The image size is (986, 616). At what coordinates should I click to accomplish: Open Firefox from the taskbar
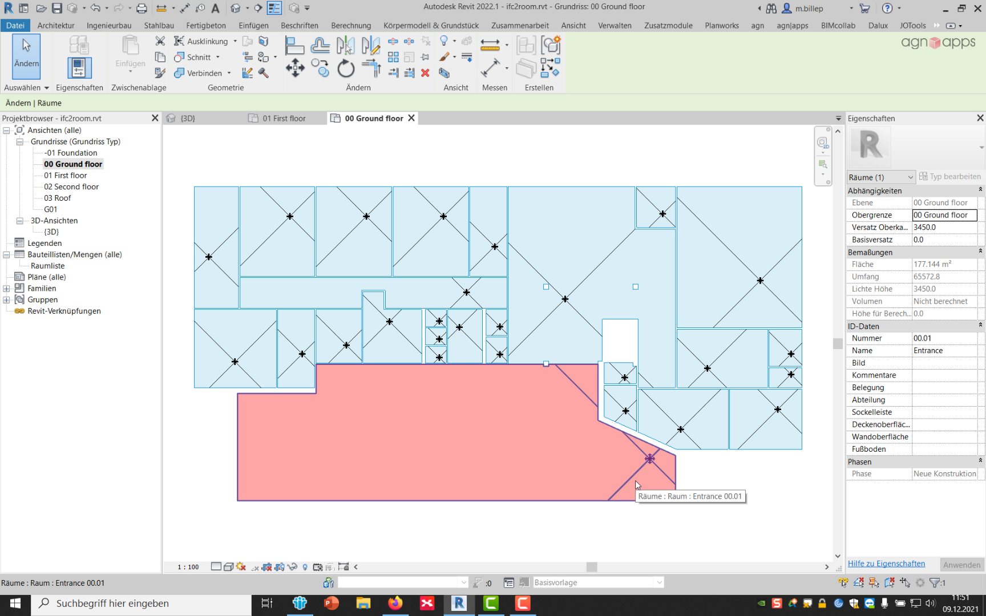point(395,603)
